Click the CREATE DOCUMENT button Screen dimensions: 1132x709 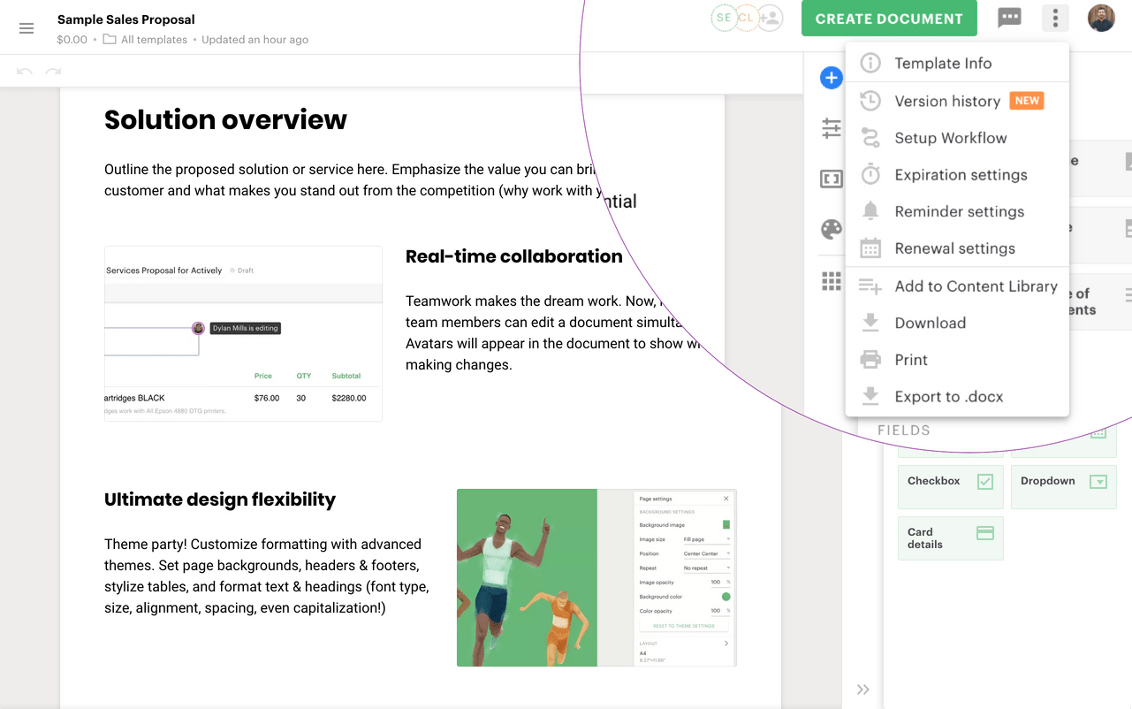(x=889, y=19)
